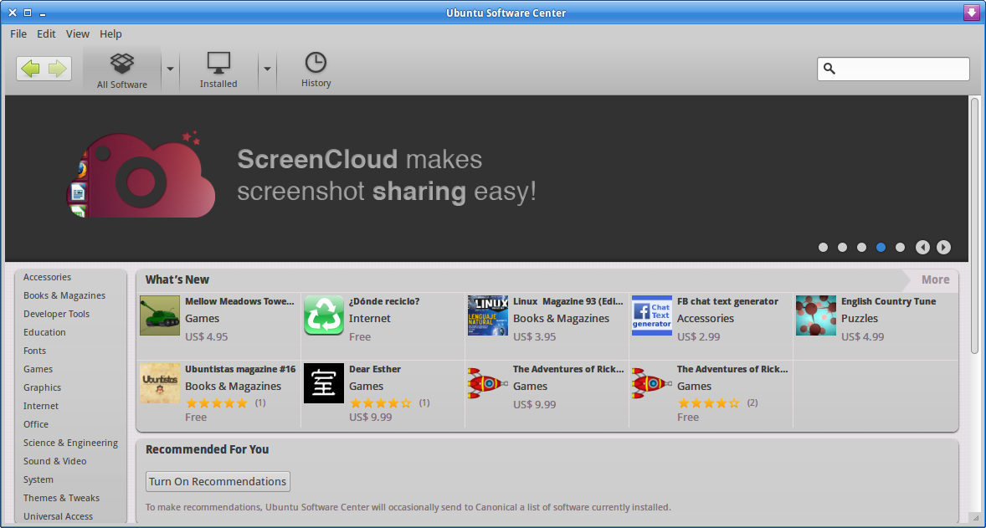The image size is (986, 528).
Task: Select the Office category
Action: click(36, 424)
